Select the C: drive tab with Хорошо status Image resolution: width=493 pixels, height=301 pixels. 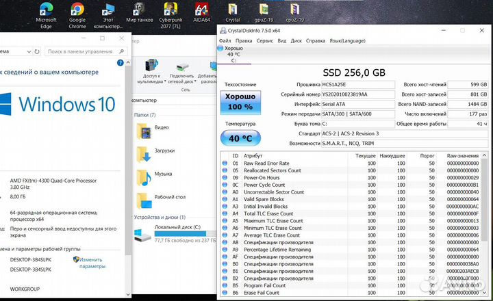233,54
